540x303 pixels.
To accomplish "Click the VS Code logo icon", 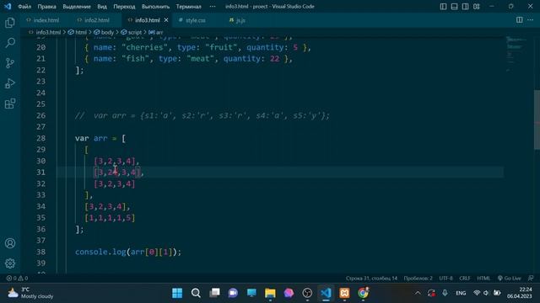I will pos(8,6).
